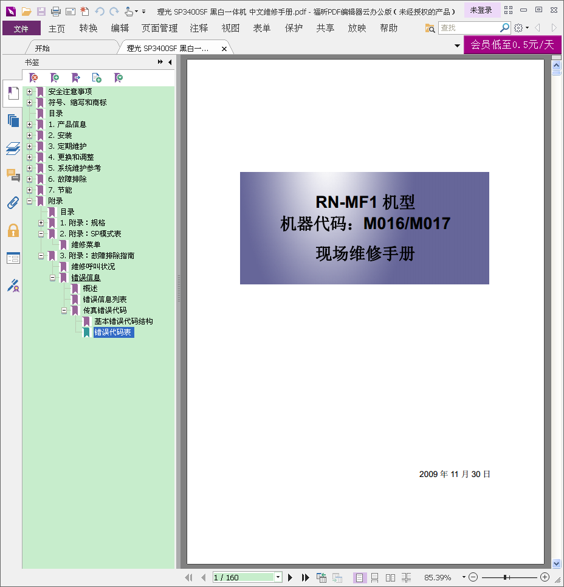
Task: Select the bookmarks panel icon
Action: coord(13,93)
